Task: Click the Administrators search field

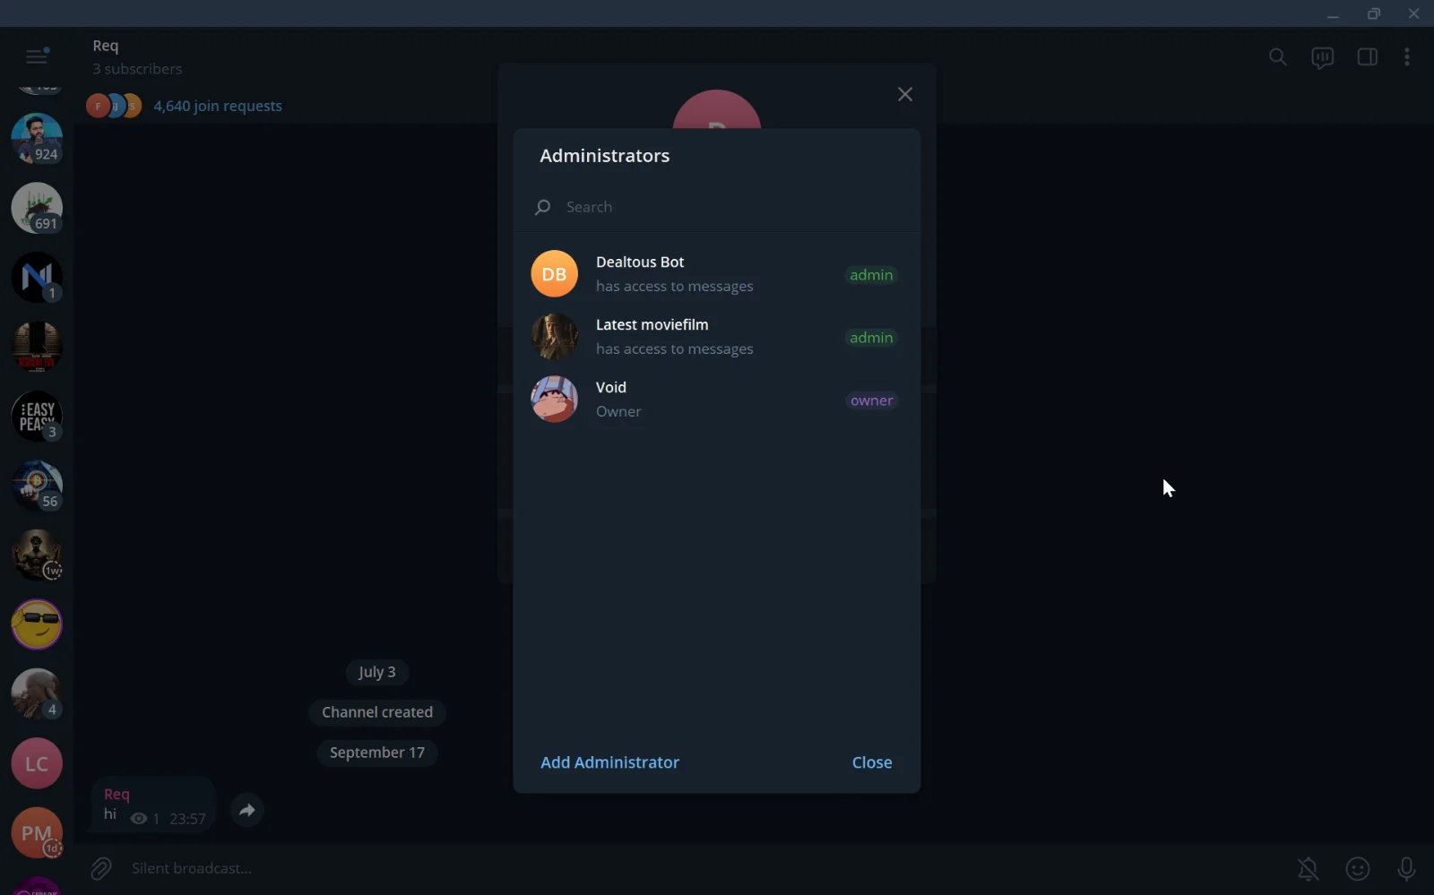Action: pyautogui.click(x=717, y=207)
